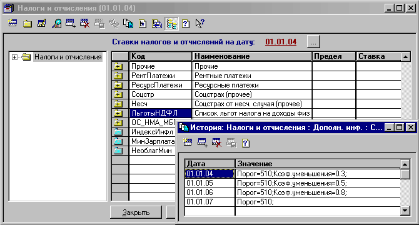Open Help icon in History window toolbar
Viewport: 419px width, 225px height.
click(246, 143)
